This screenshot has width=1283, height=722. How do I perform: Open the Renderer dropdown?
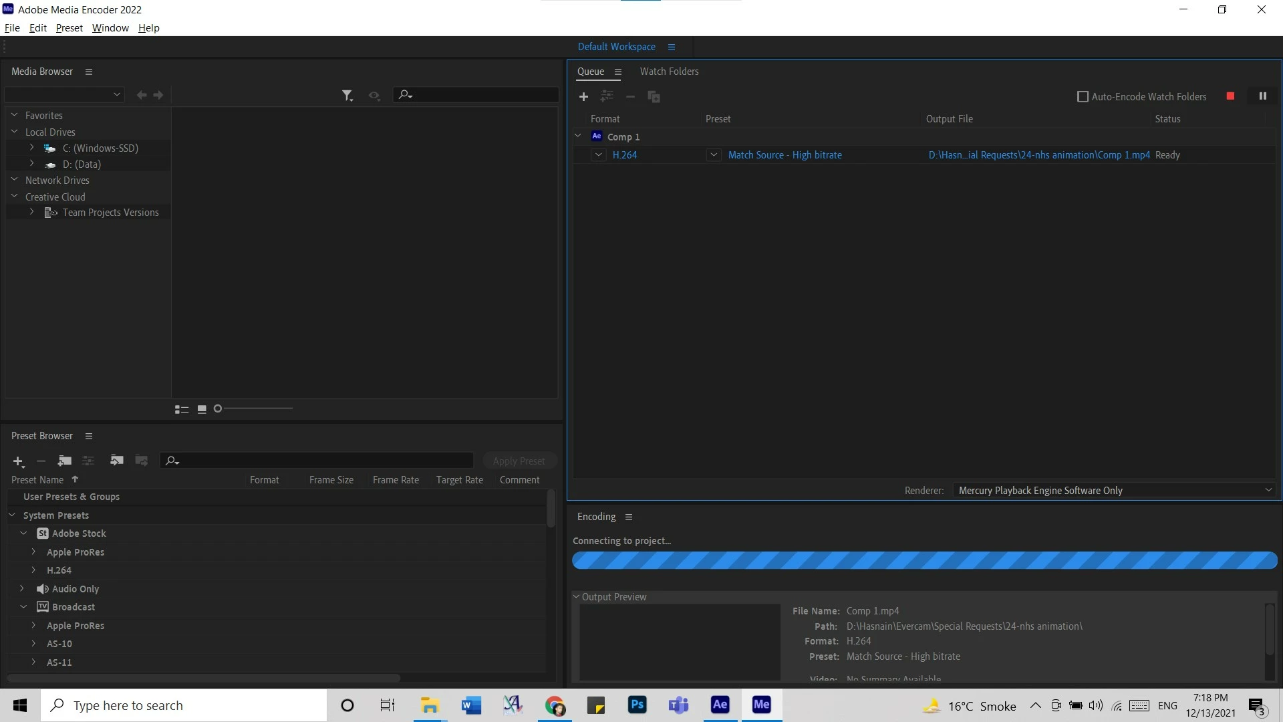(1113, 491)
